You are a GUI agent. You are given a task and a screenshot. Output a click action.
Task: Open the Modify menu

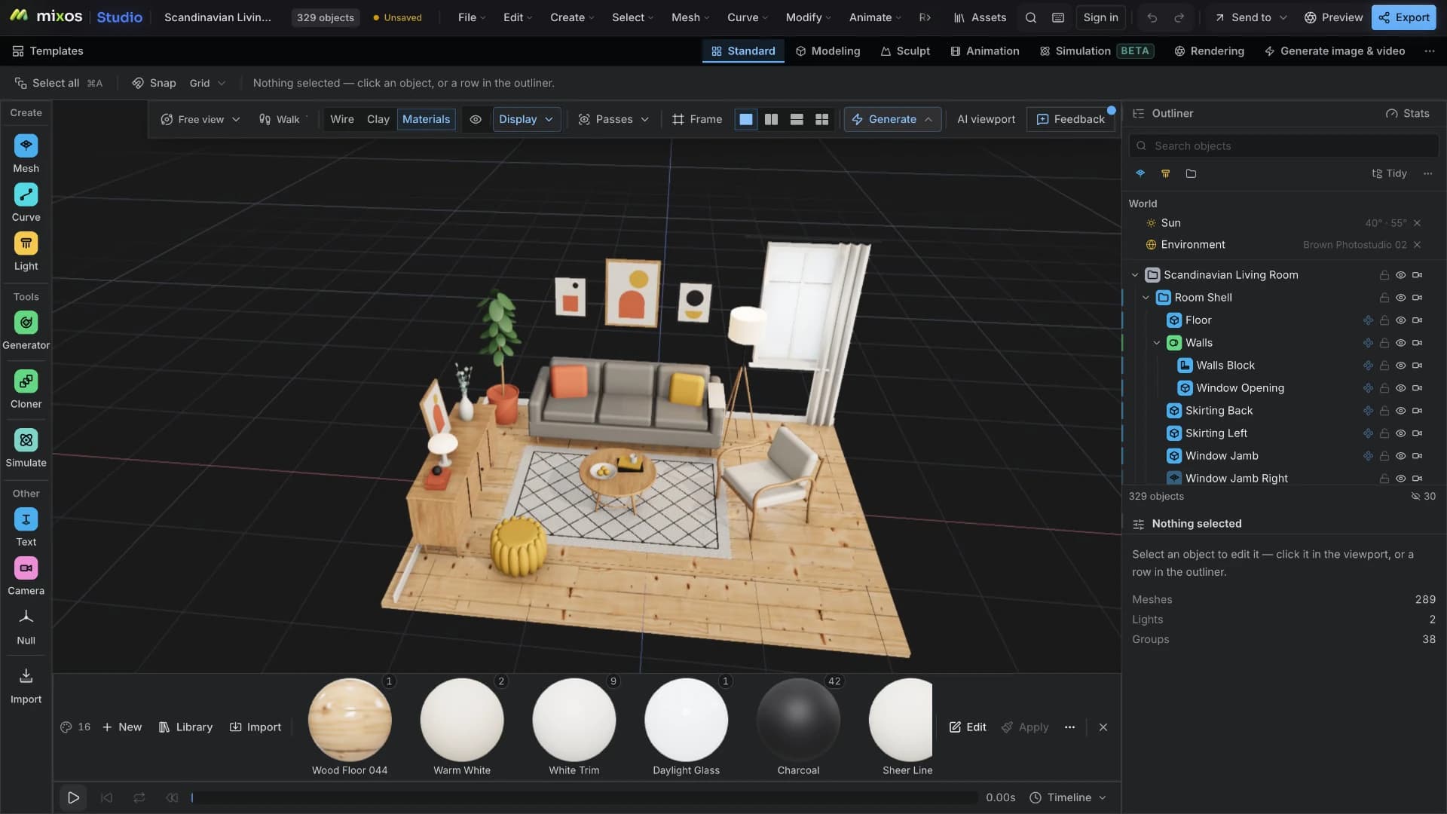pyautogui.click(x=808, y=17)
